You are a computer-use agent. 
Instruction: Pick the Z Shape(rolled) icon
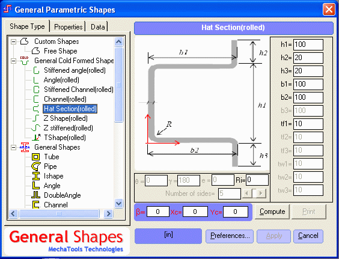pos(36,118)
